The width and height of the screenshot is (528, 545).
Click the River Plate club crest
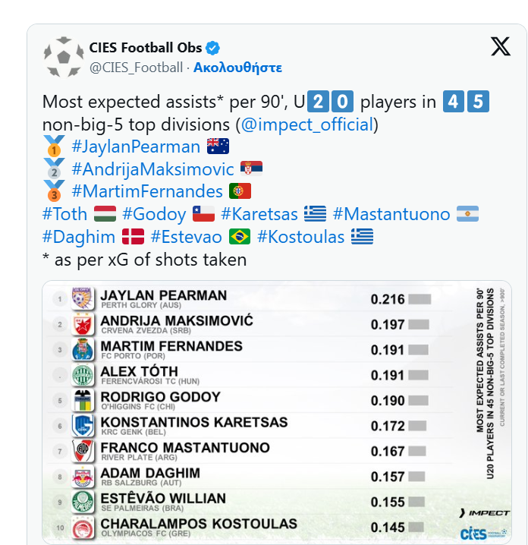pyautogui.click(x=83, y=451)
